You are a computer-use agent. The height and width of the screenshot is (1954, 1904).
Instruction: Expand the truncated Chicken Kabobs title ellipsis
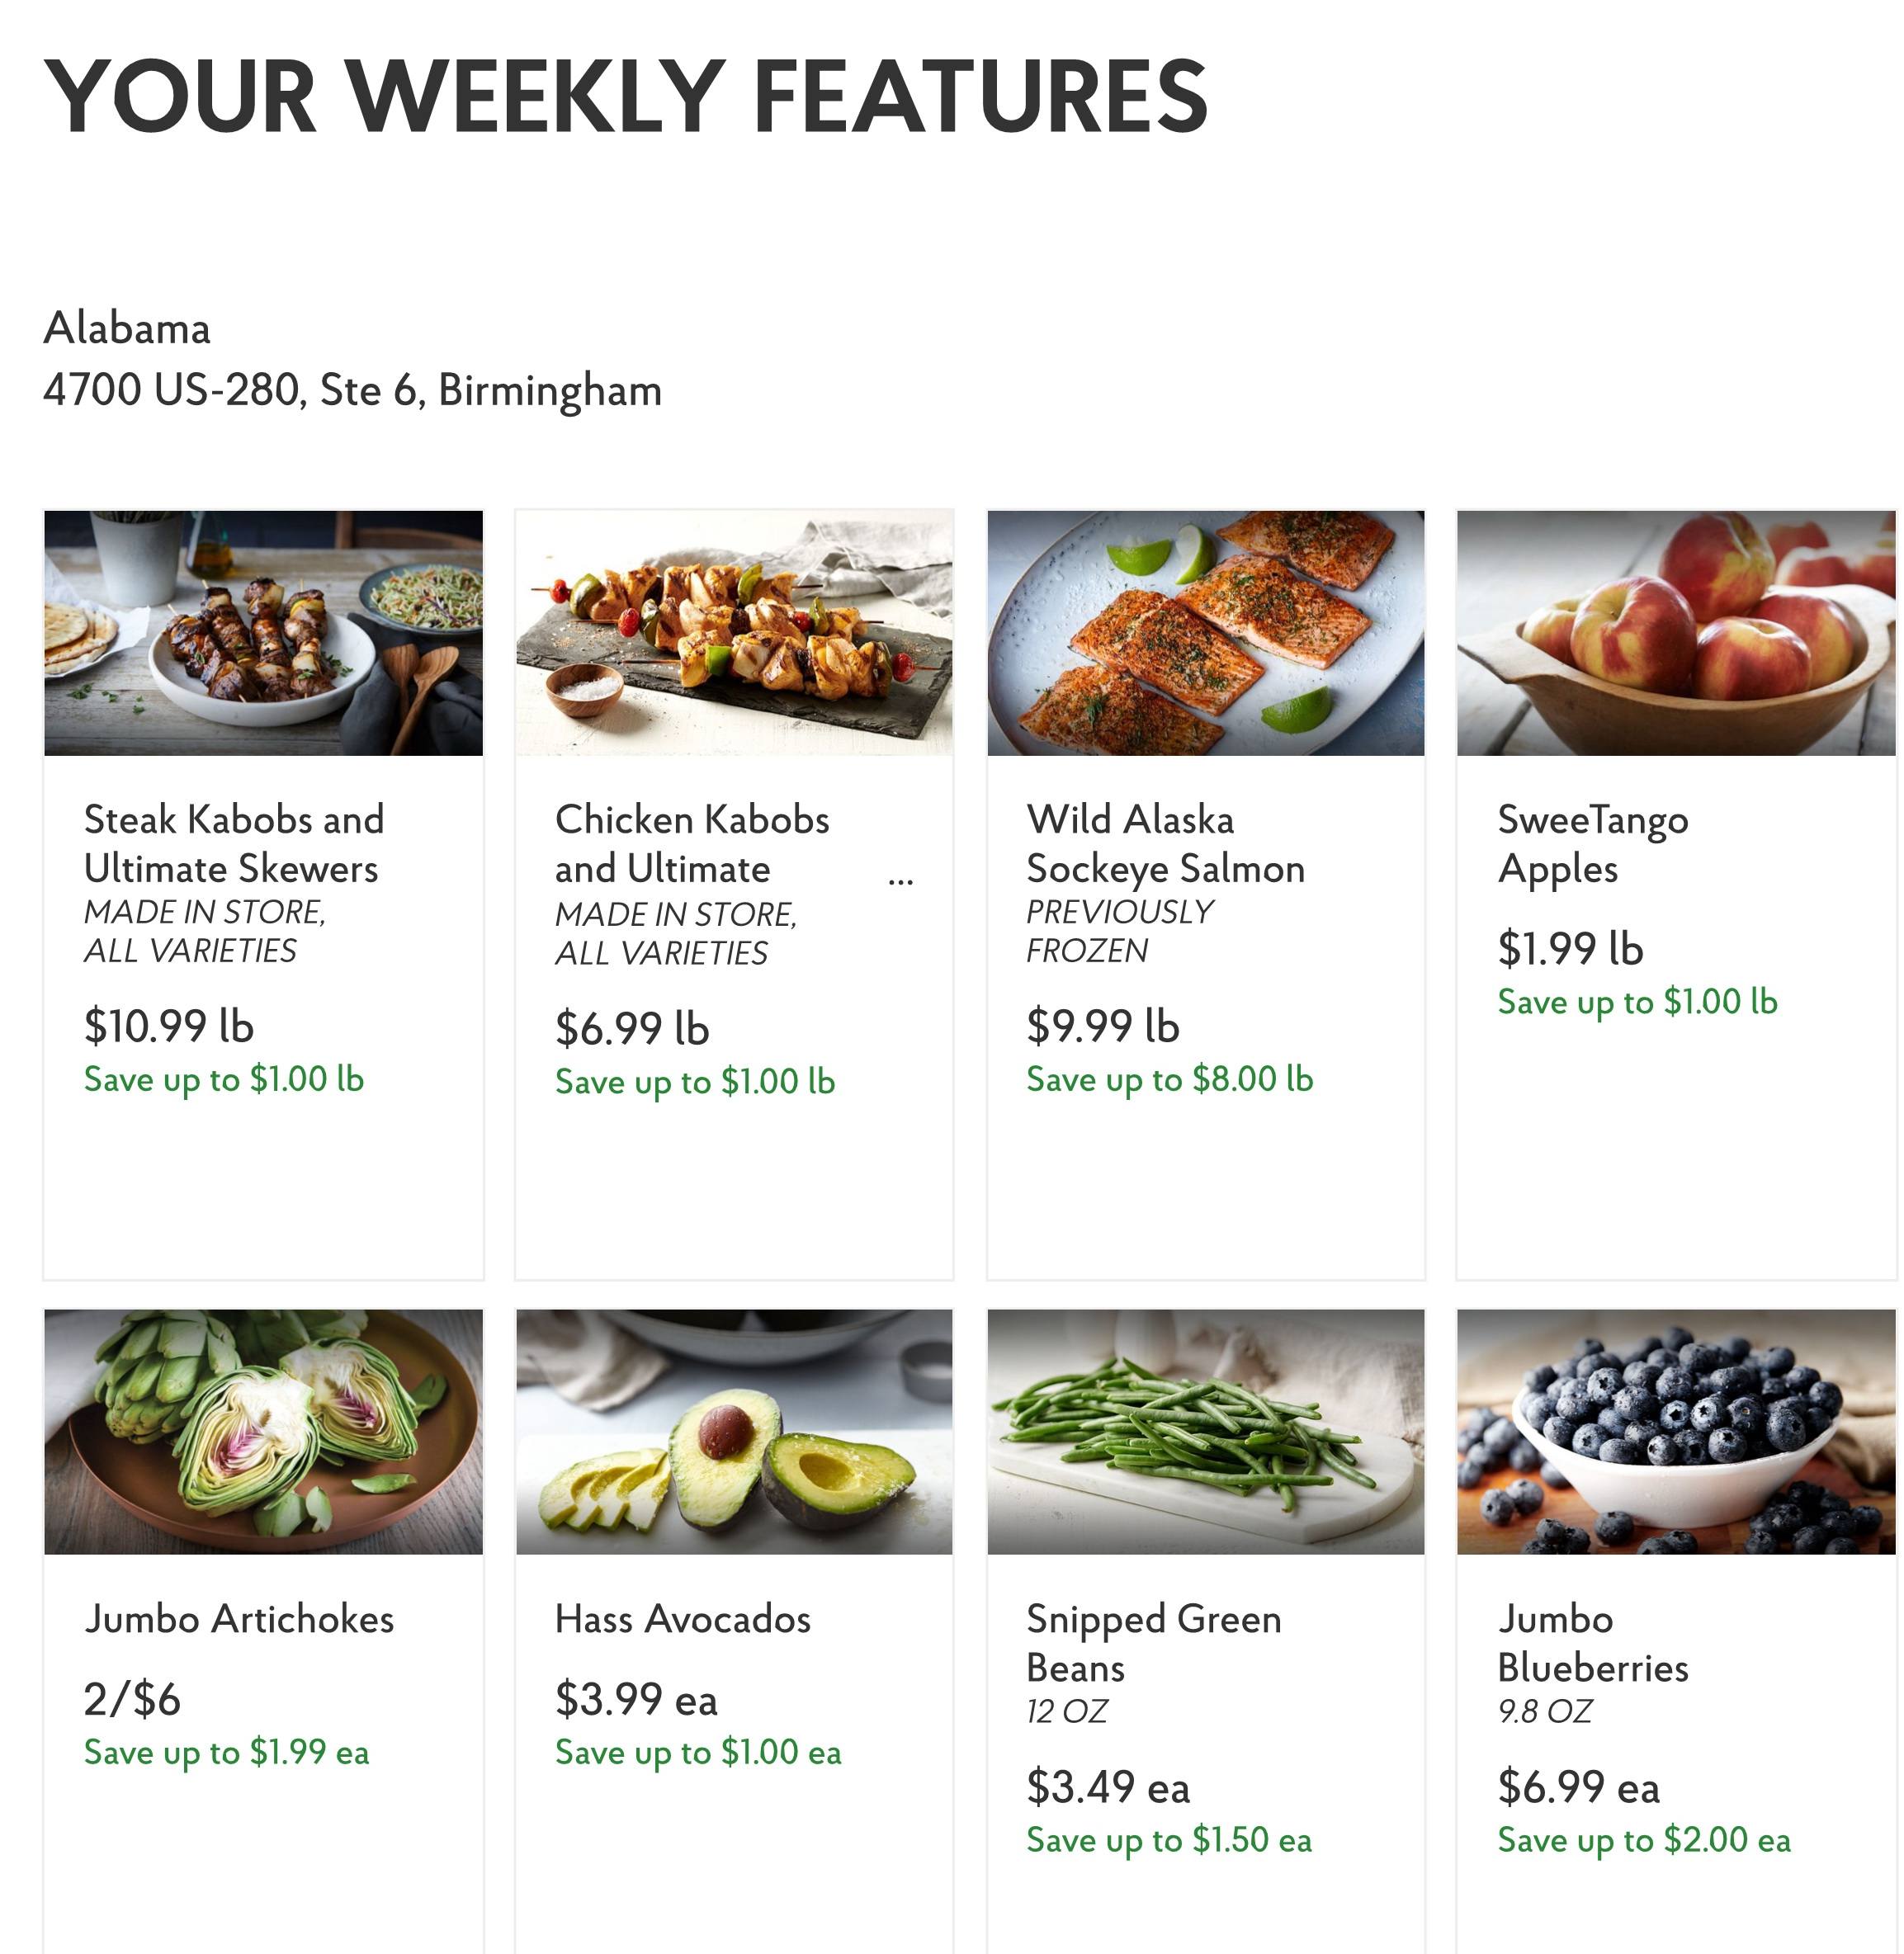[900, 881]
